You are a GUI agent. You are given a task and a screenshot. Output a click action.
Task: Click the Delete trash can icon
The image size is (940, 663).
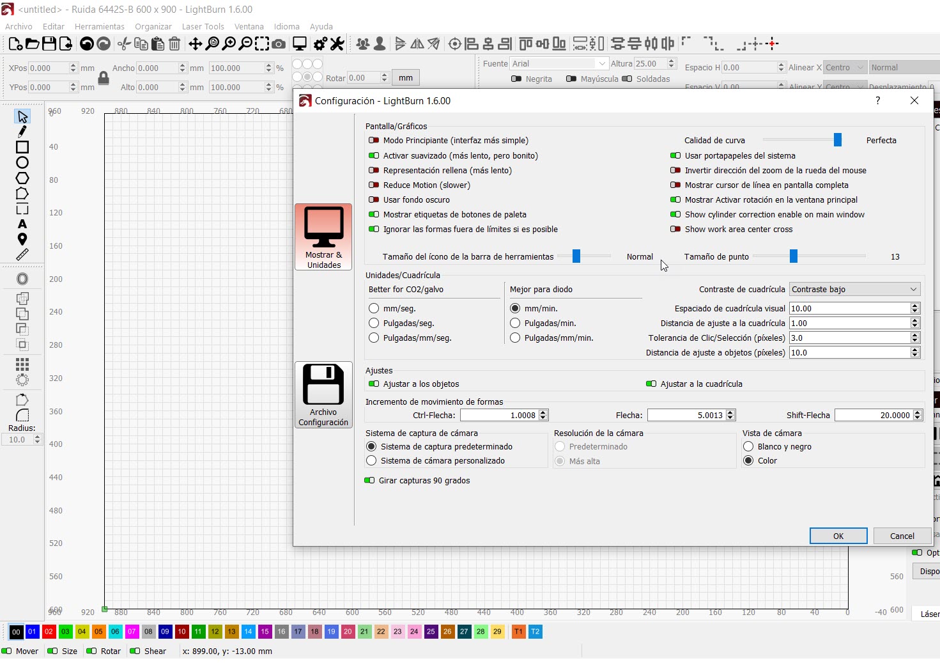pos(174,43)
